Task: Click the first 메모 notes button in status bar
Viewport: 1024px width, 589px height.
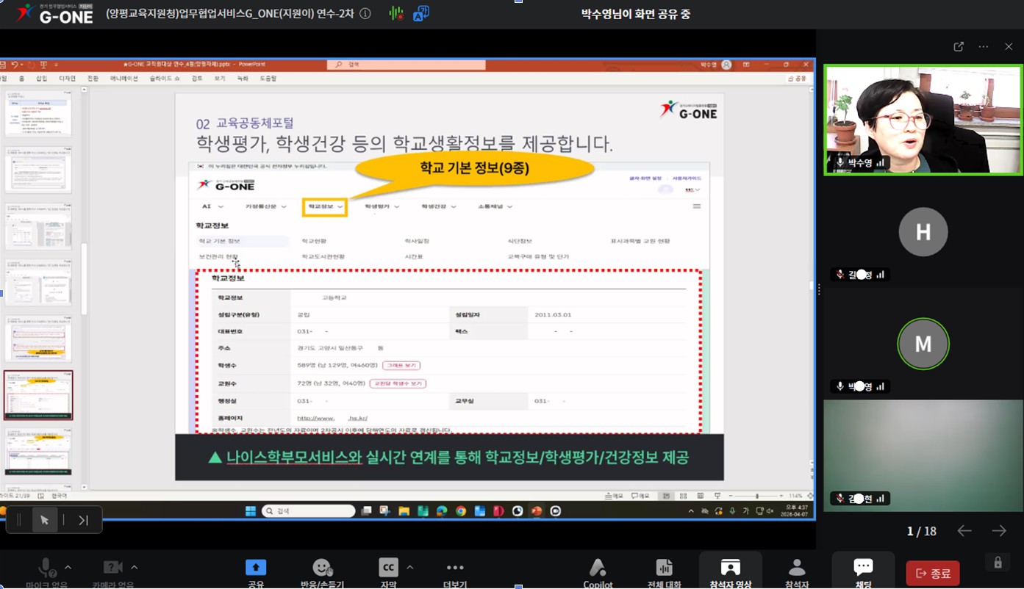Action: pyautogui.click(x=614, y=496)
